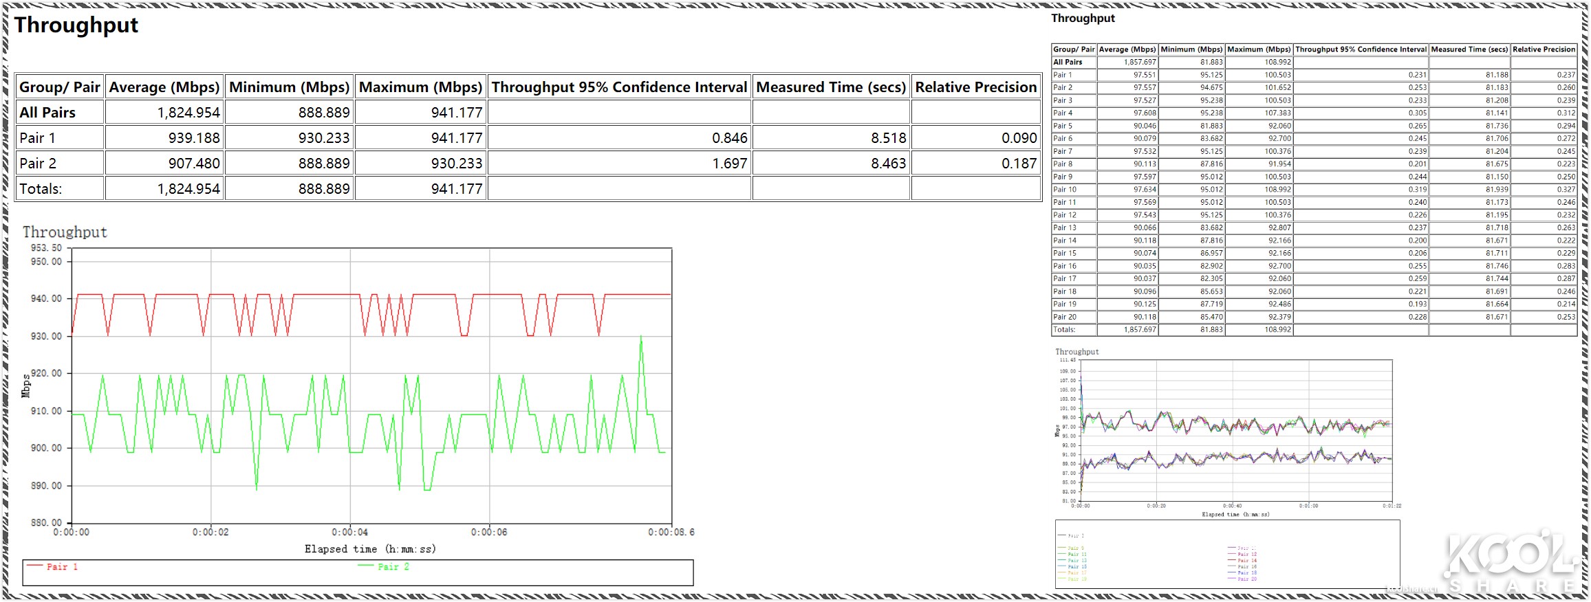Viewport: 1591px width, 602px height.
Task: Click average value 97.527
Action: coord(1145,100)
